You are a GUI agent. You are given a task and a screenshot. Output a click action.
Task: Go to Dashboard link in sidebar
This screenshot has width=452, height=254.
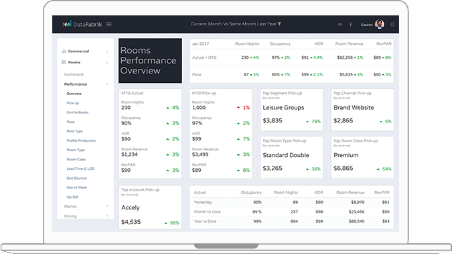coord(74,74)
